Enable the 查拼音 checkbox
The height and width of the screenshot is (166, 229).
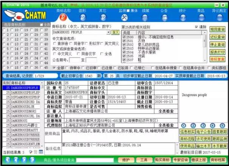click(x=55, y=44)
